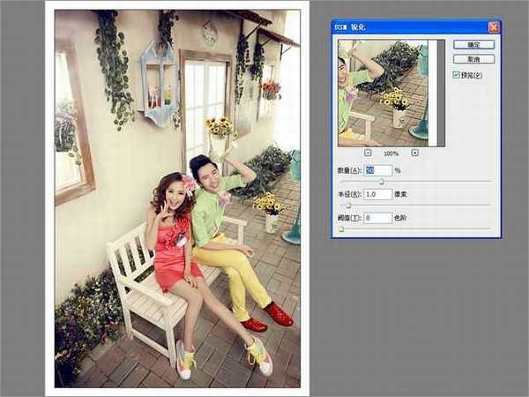Screen dimensions: 529x397
Task: Click the 100% preview zoom label
Action: (391, 154)
